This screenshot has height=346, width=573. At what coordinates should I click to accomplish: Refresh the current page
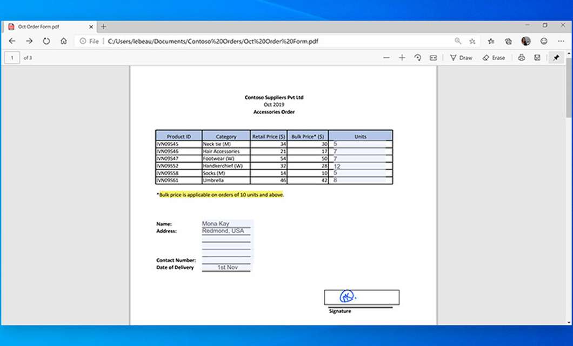(46, 41)
